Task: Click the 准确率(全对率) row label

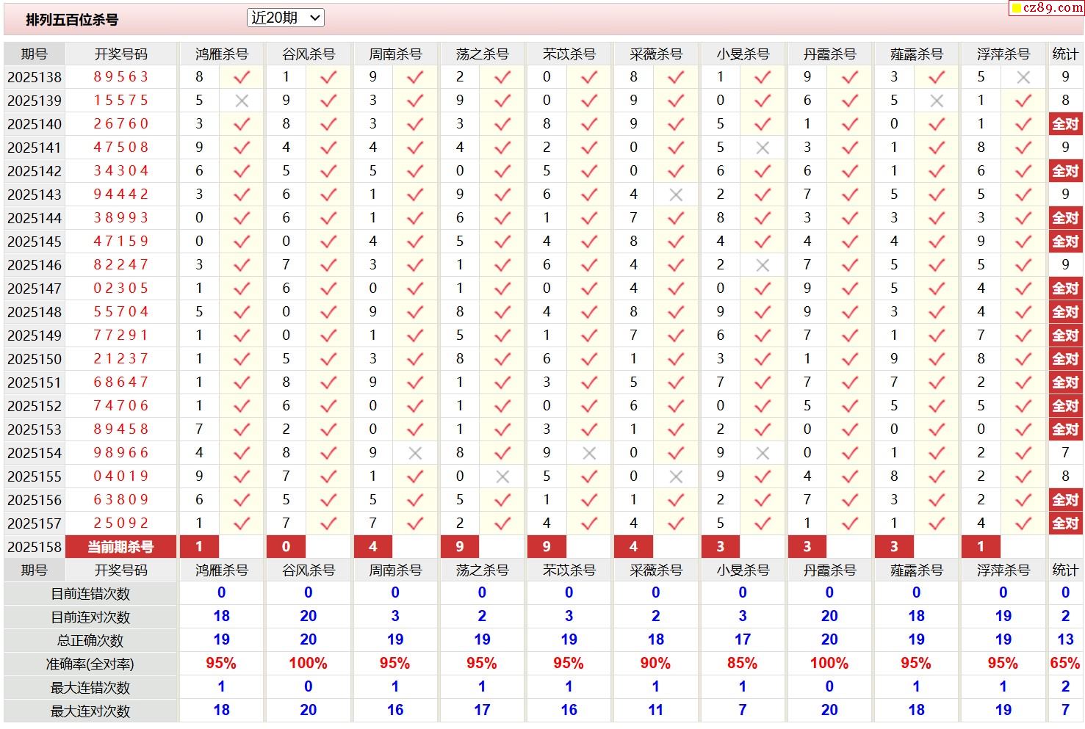Action: pyautogui.click(x=90, y=664)
